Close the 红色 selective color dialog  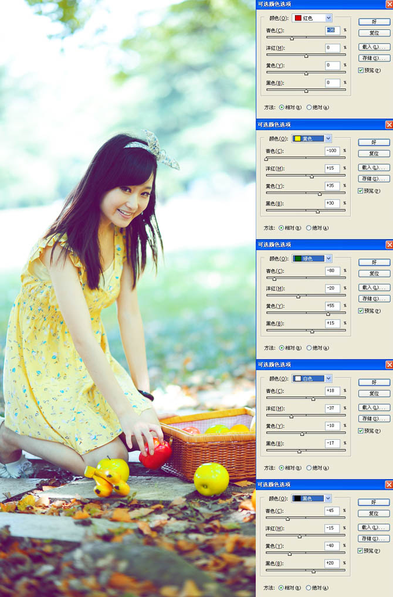(389, 4)
